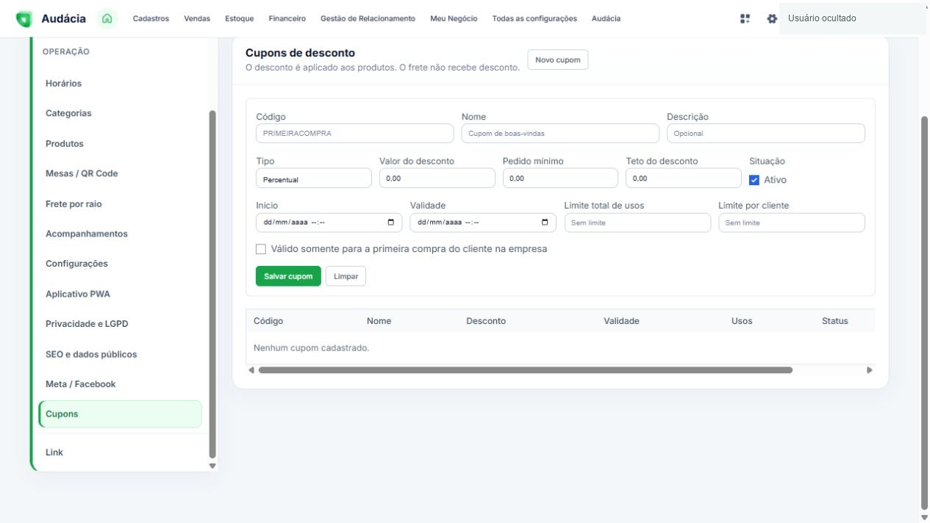Open the Gestão de Relacionamento menu
The image size is (930, 523).
368,18
